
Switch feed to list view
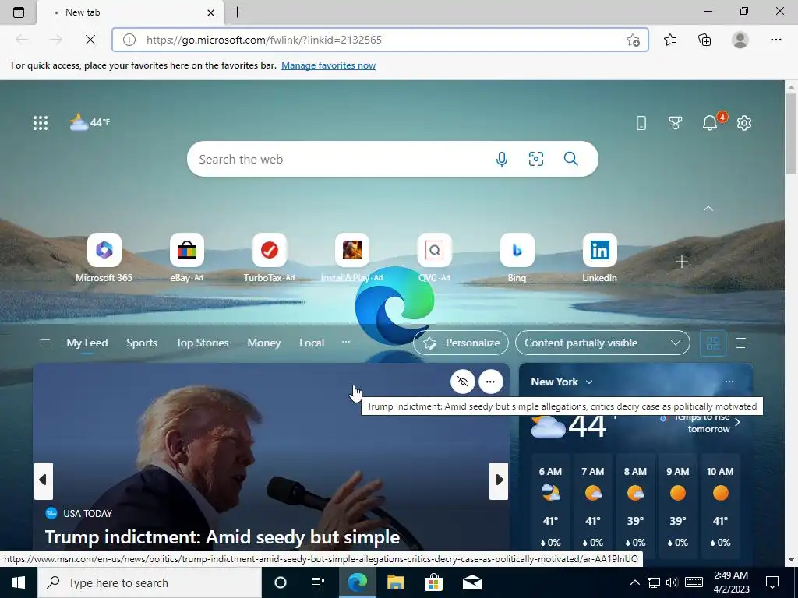(742, 343)
